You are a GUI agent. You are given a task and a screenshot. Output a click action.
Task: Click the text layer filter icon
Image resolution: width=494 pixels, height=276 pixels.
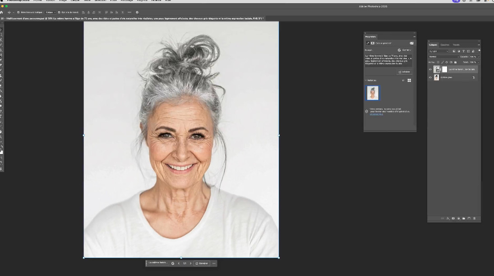pos(463,51)
